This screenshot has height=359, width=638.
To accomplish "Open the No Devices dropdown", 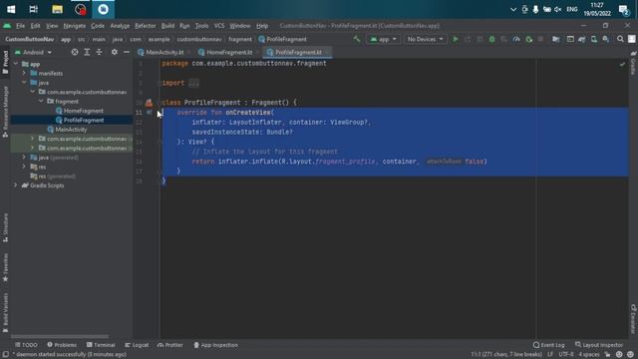I will (425, 39).
